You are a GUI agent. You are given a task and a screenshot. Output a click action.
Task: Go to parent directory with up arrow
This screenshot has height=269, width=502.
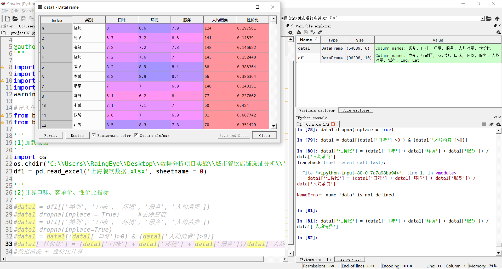tap(497, 19)
